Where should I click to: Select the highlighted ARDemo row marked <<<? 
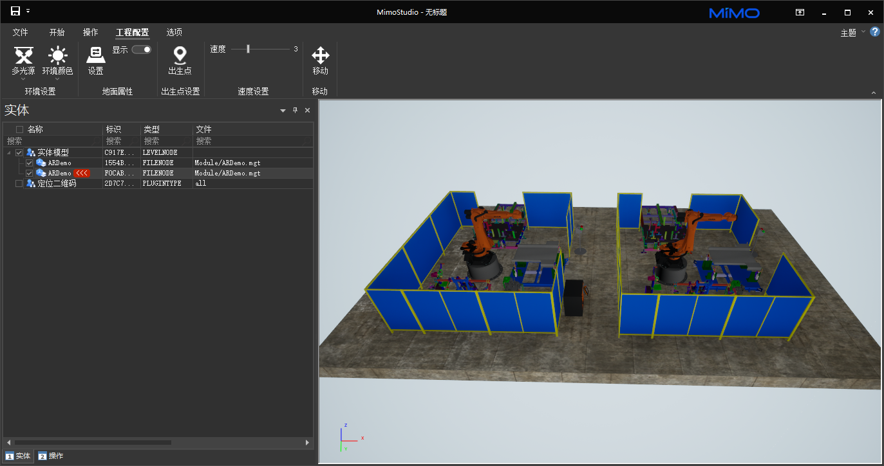pyautogui.click(x=60, y=174)
